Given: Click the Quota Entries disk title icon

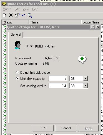Looking at the screenshot, I should point(4,4).
